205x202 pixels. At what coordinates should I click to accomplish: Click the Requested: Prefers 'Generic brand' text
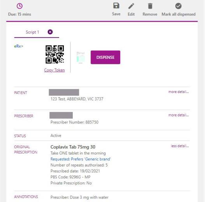(81, 159)
